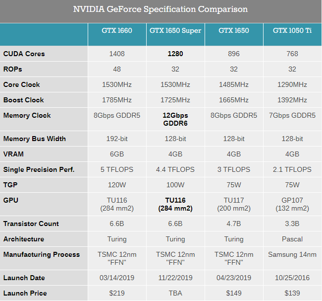The width and height of the screenshot is (322, 301).
Task: Click the bold 1280 CUDA cores value
Action: click(175, 54)
